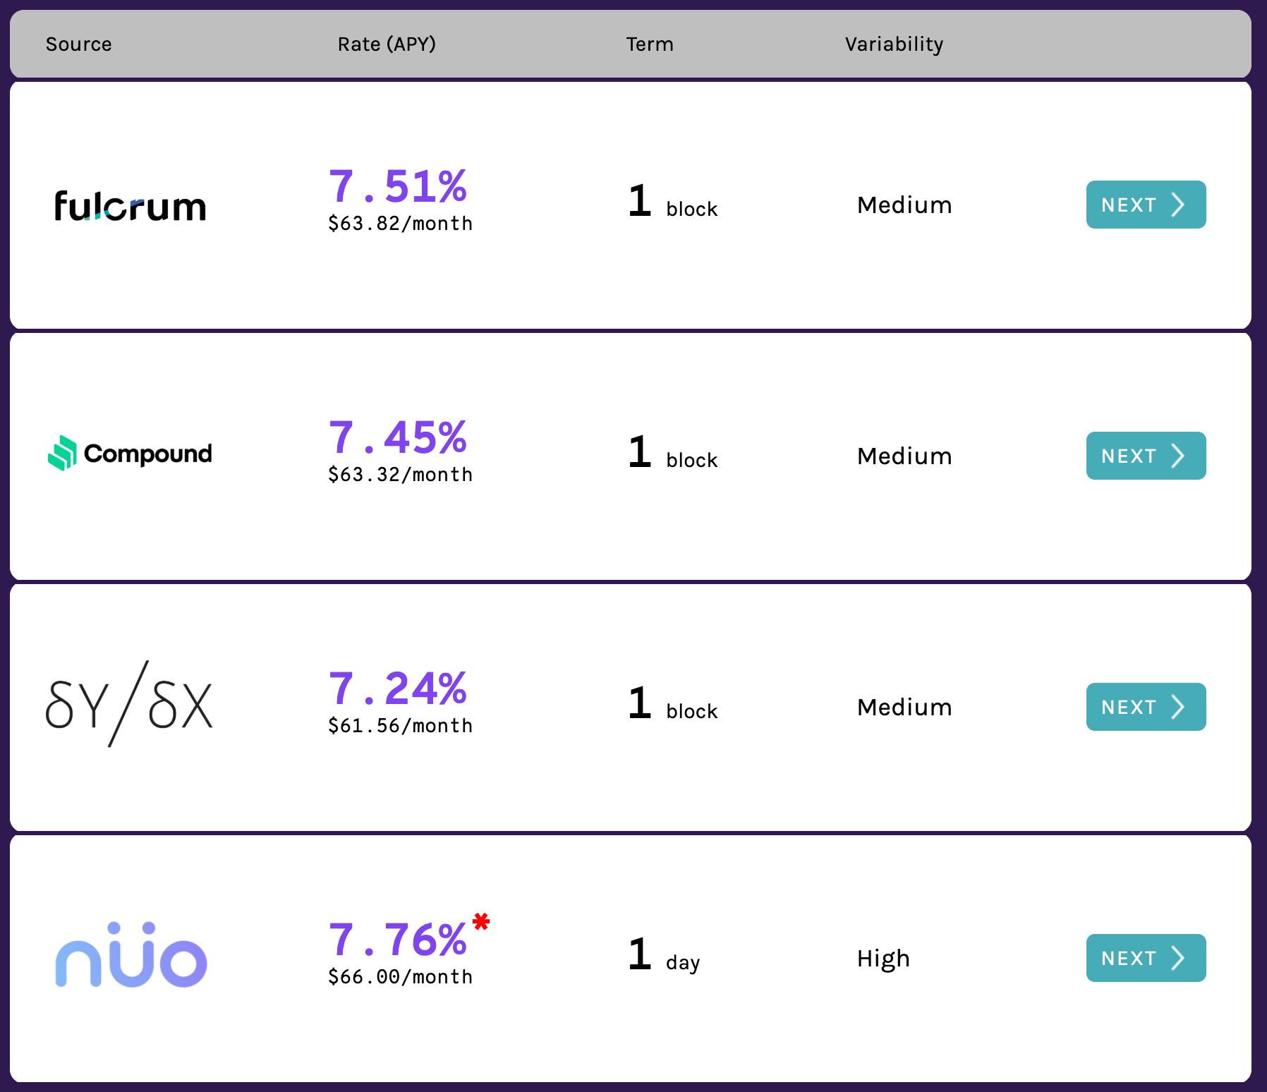
Task: Click the red asterisk beside 7.76%
Action: pos(481,921)
